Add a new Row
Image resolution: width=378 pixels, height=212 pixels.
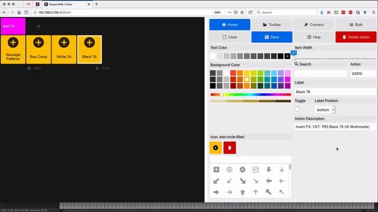coord(102,68)
